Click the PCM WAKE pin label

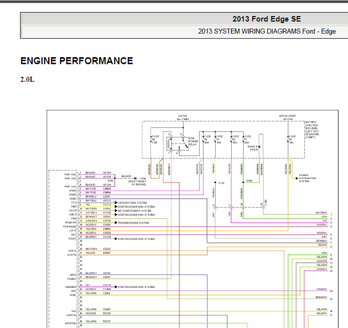(x=70, y=227)
